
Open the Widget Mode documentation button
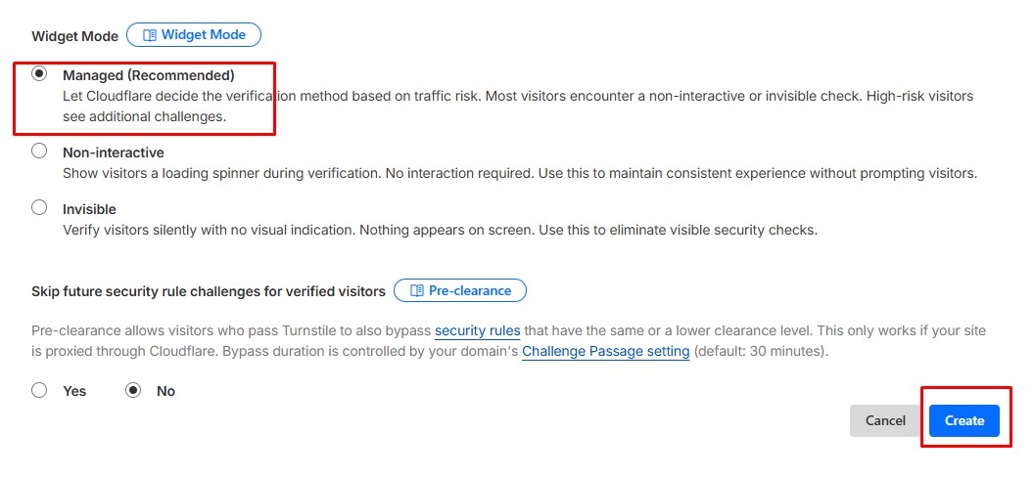coord(194,35)
